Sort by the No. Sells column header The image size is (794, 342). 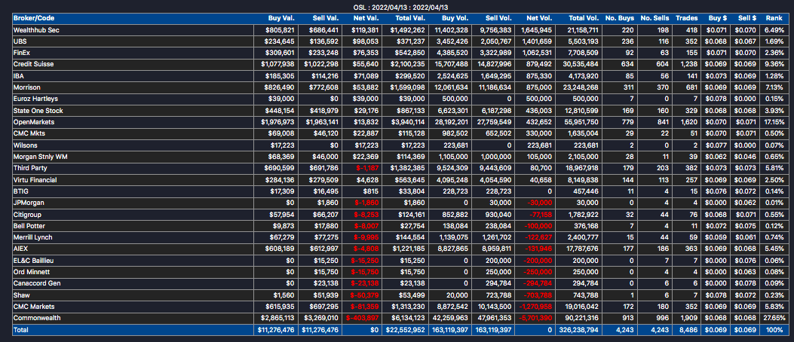(655, 18)
